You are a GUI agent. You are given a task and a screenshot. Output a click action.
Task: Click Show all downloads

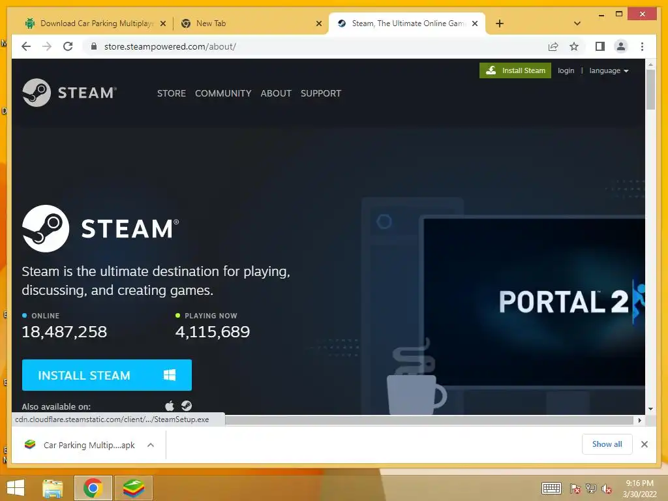607,444
